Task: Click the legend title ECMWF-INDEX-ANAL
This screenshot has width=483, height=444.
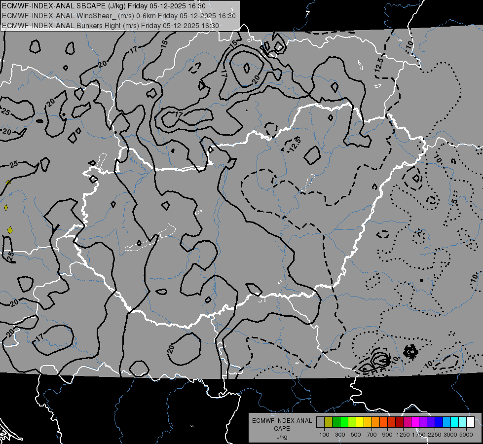Action: point(282,421)
